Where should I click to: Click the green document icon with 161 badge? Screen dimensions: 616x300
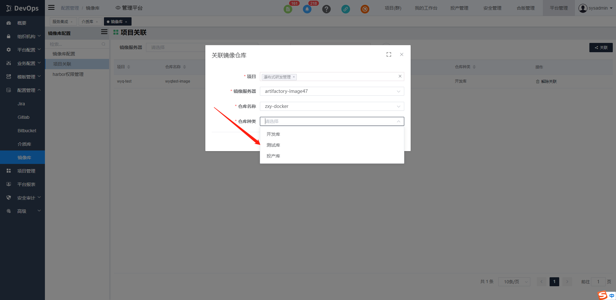tap(288, 9)
